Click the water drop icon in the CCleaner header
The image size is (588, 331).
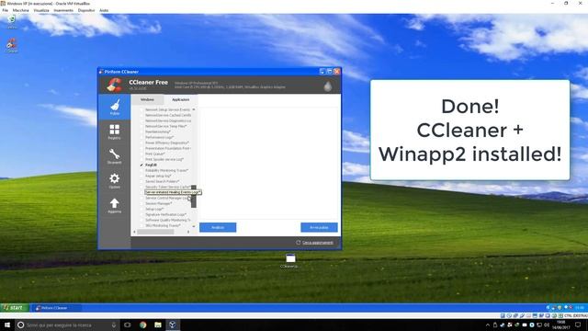coord(328,86)
